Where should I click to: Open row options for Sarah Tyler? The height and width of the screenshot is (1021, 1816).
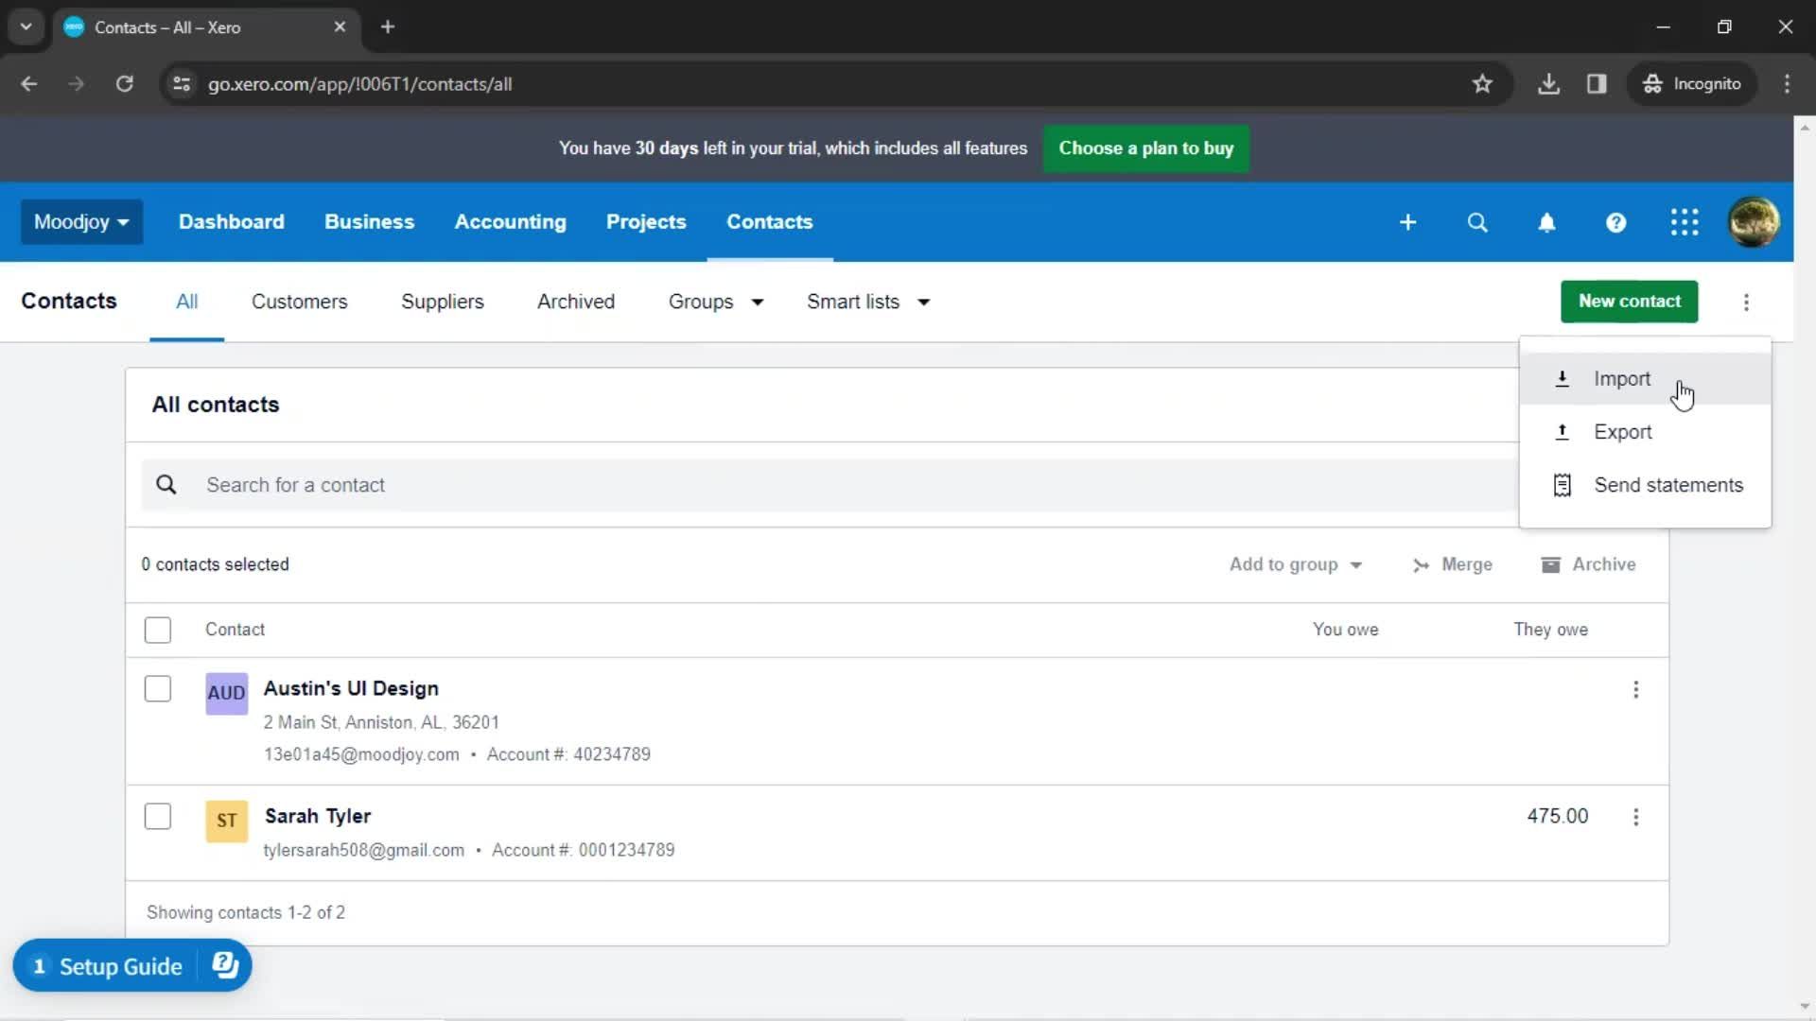tap(1635, 818)
